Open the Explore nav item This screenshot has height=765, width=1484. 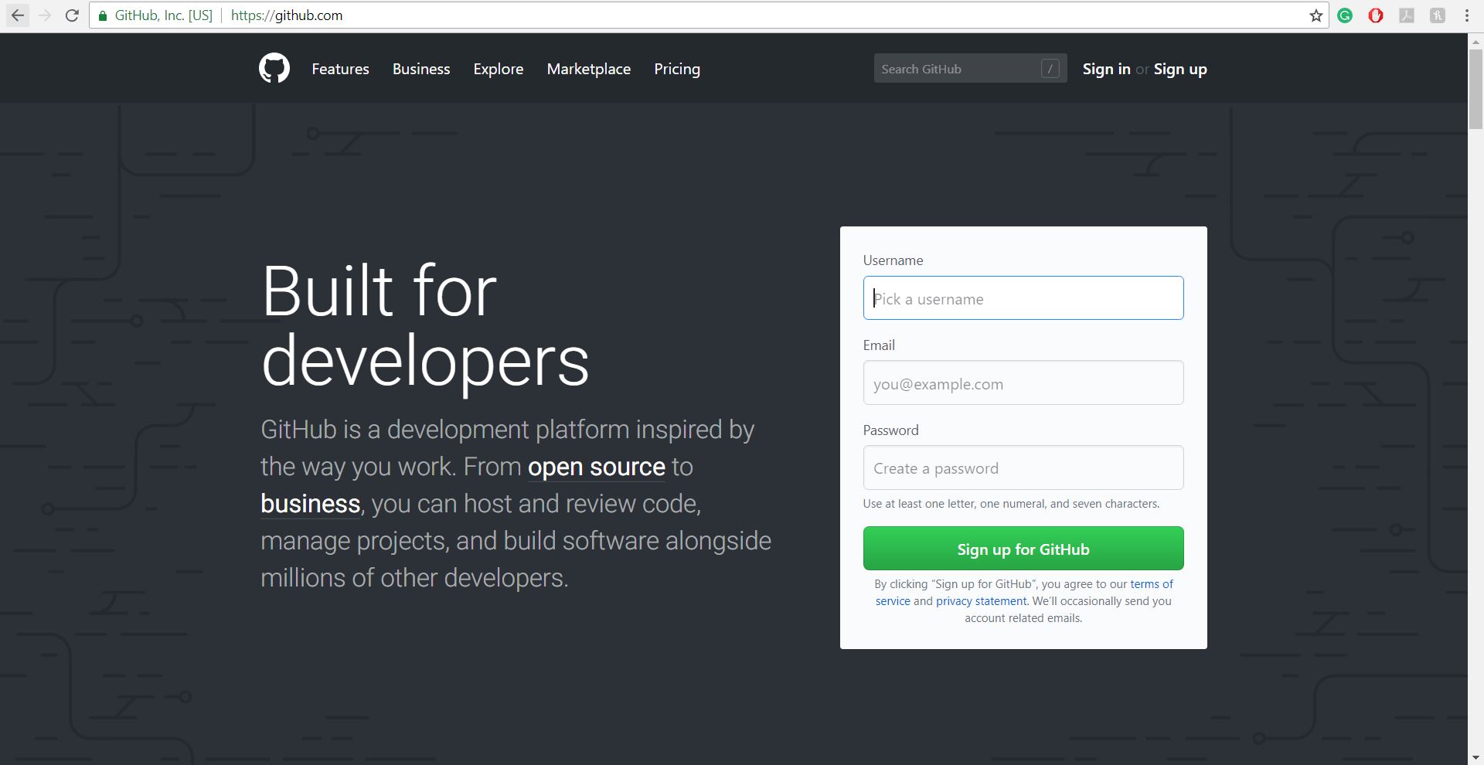499,69
